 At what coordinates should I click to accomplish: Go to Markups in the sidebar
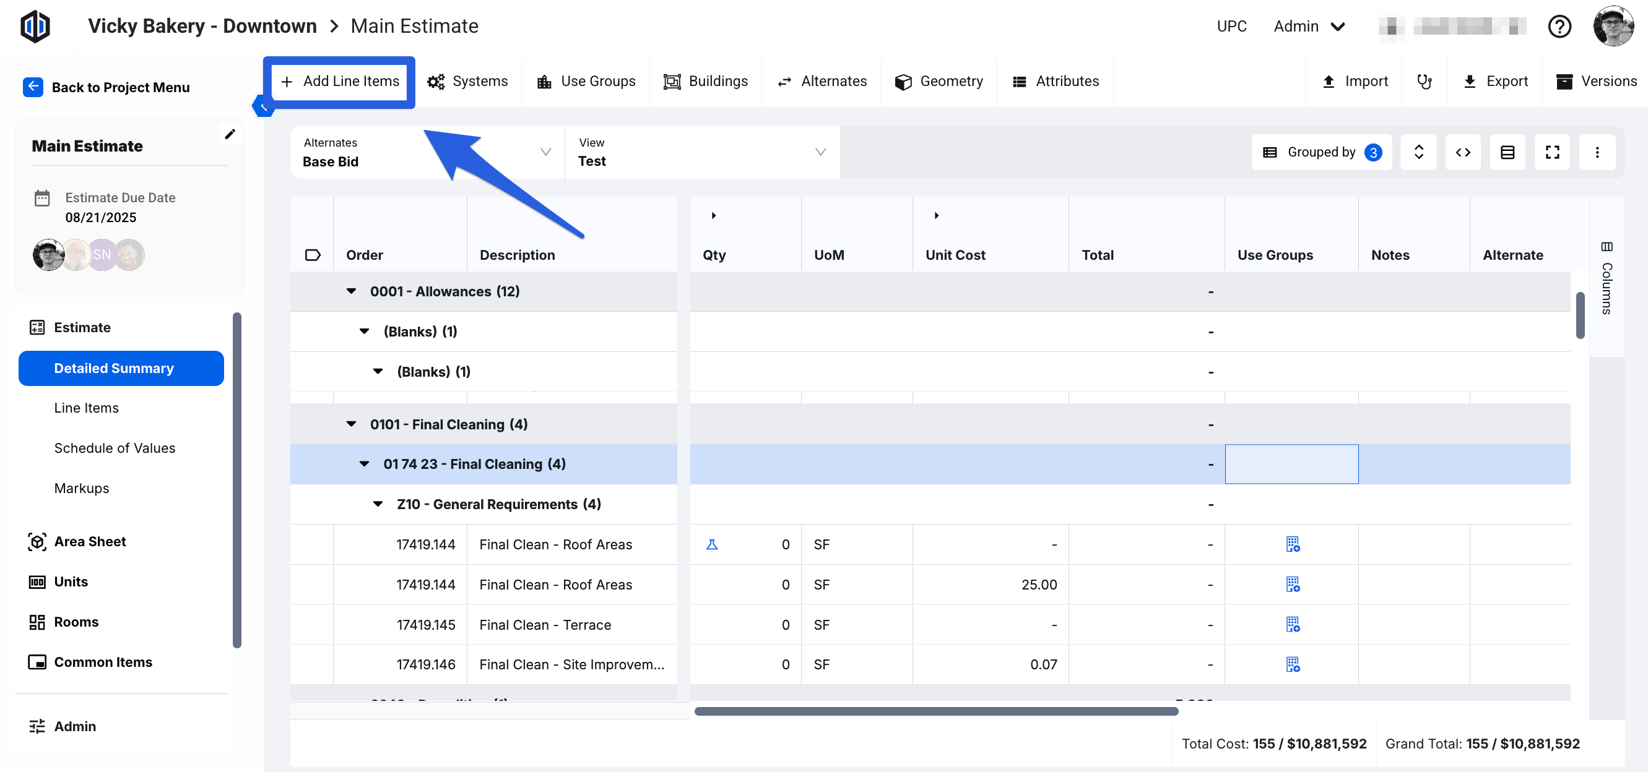tap(81, 488)
